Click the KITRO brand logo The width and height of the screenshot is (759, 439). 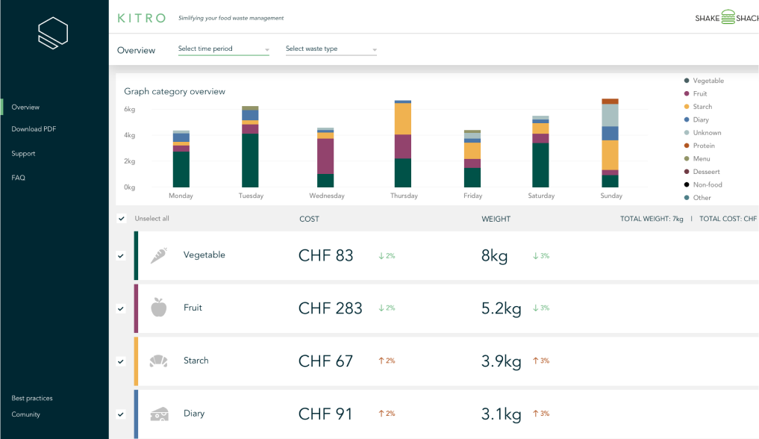click(x=141, y=19)
